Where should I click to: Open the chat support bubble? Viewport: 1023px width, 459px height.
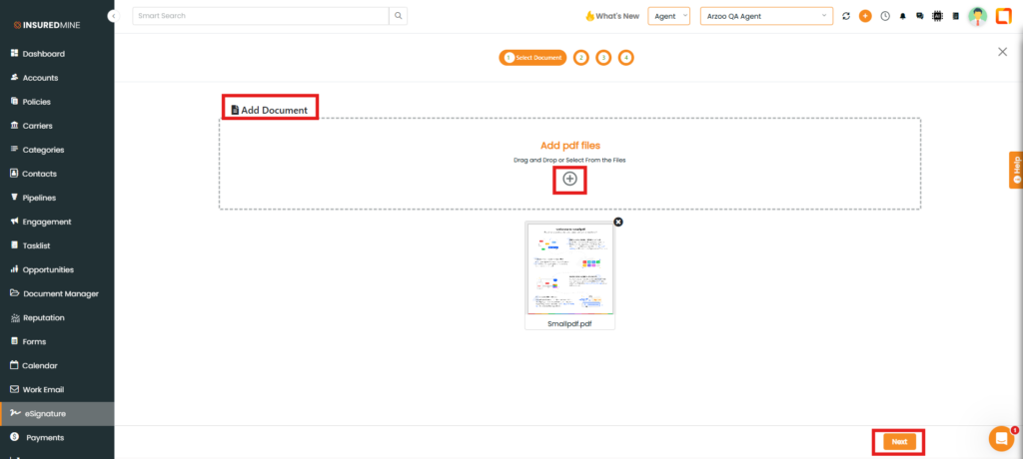click(1000, 438)
